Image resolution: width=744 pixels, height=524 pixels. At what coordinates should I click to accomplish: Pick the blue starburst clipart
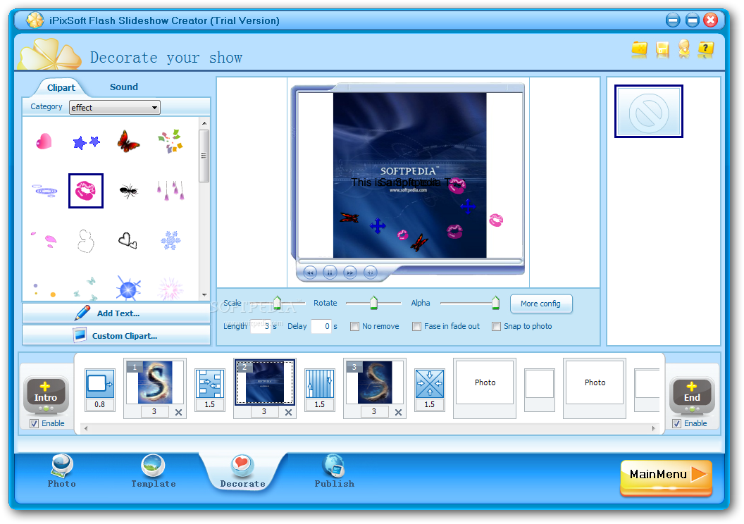click(x=128, y=288)
